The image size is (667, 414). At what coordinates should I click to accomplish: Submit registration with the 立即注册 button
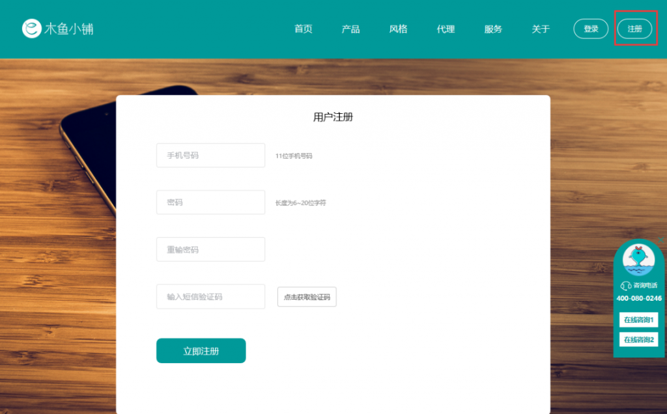coord(201,350)
